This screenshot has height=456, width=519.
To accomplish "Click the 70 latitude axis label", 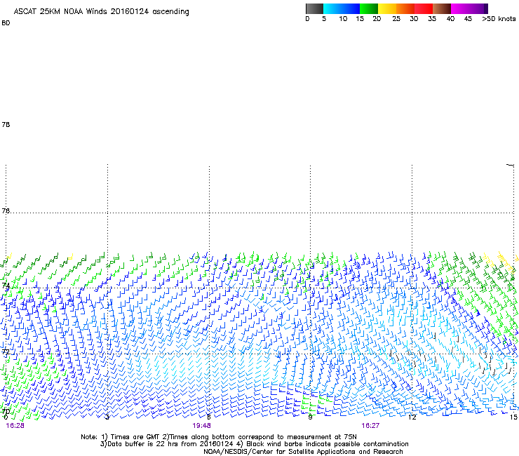I will point(6,411).
